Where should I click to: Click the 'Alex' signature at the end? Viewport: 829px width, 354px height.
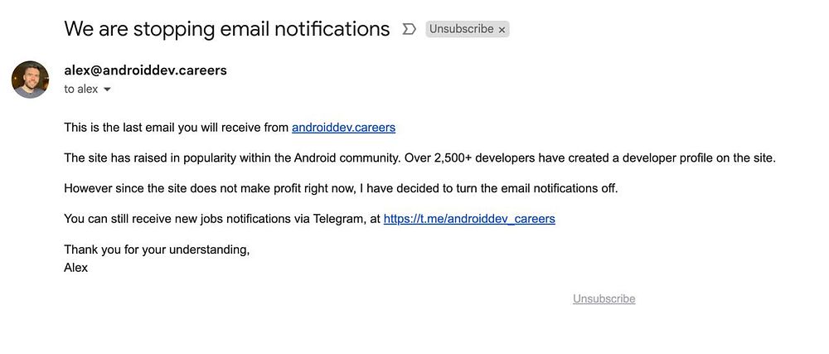pos(75,268)
